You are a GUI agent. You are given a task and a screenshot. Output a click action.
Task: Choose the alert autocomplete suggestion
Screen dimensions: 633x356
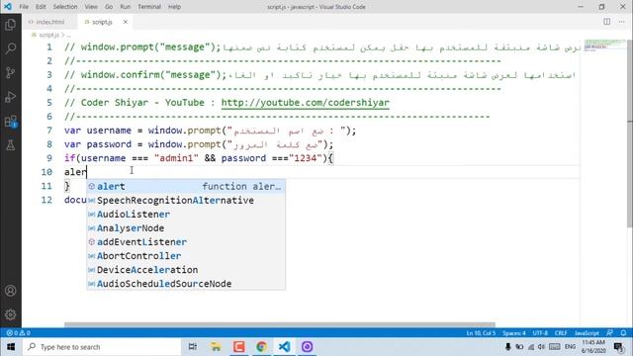click(186, 187)
